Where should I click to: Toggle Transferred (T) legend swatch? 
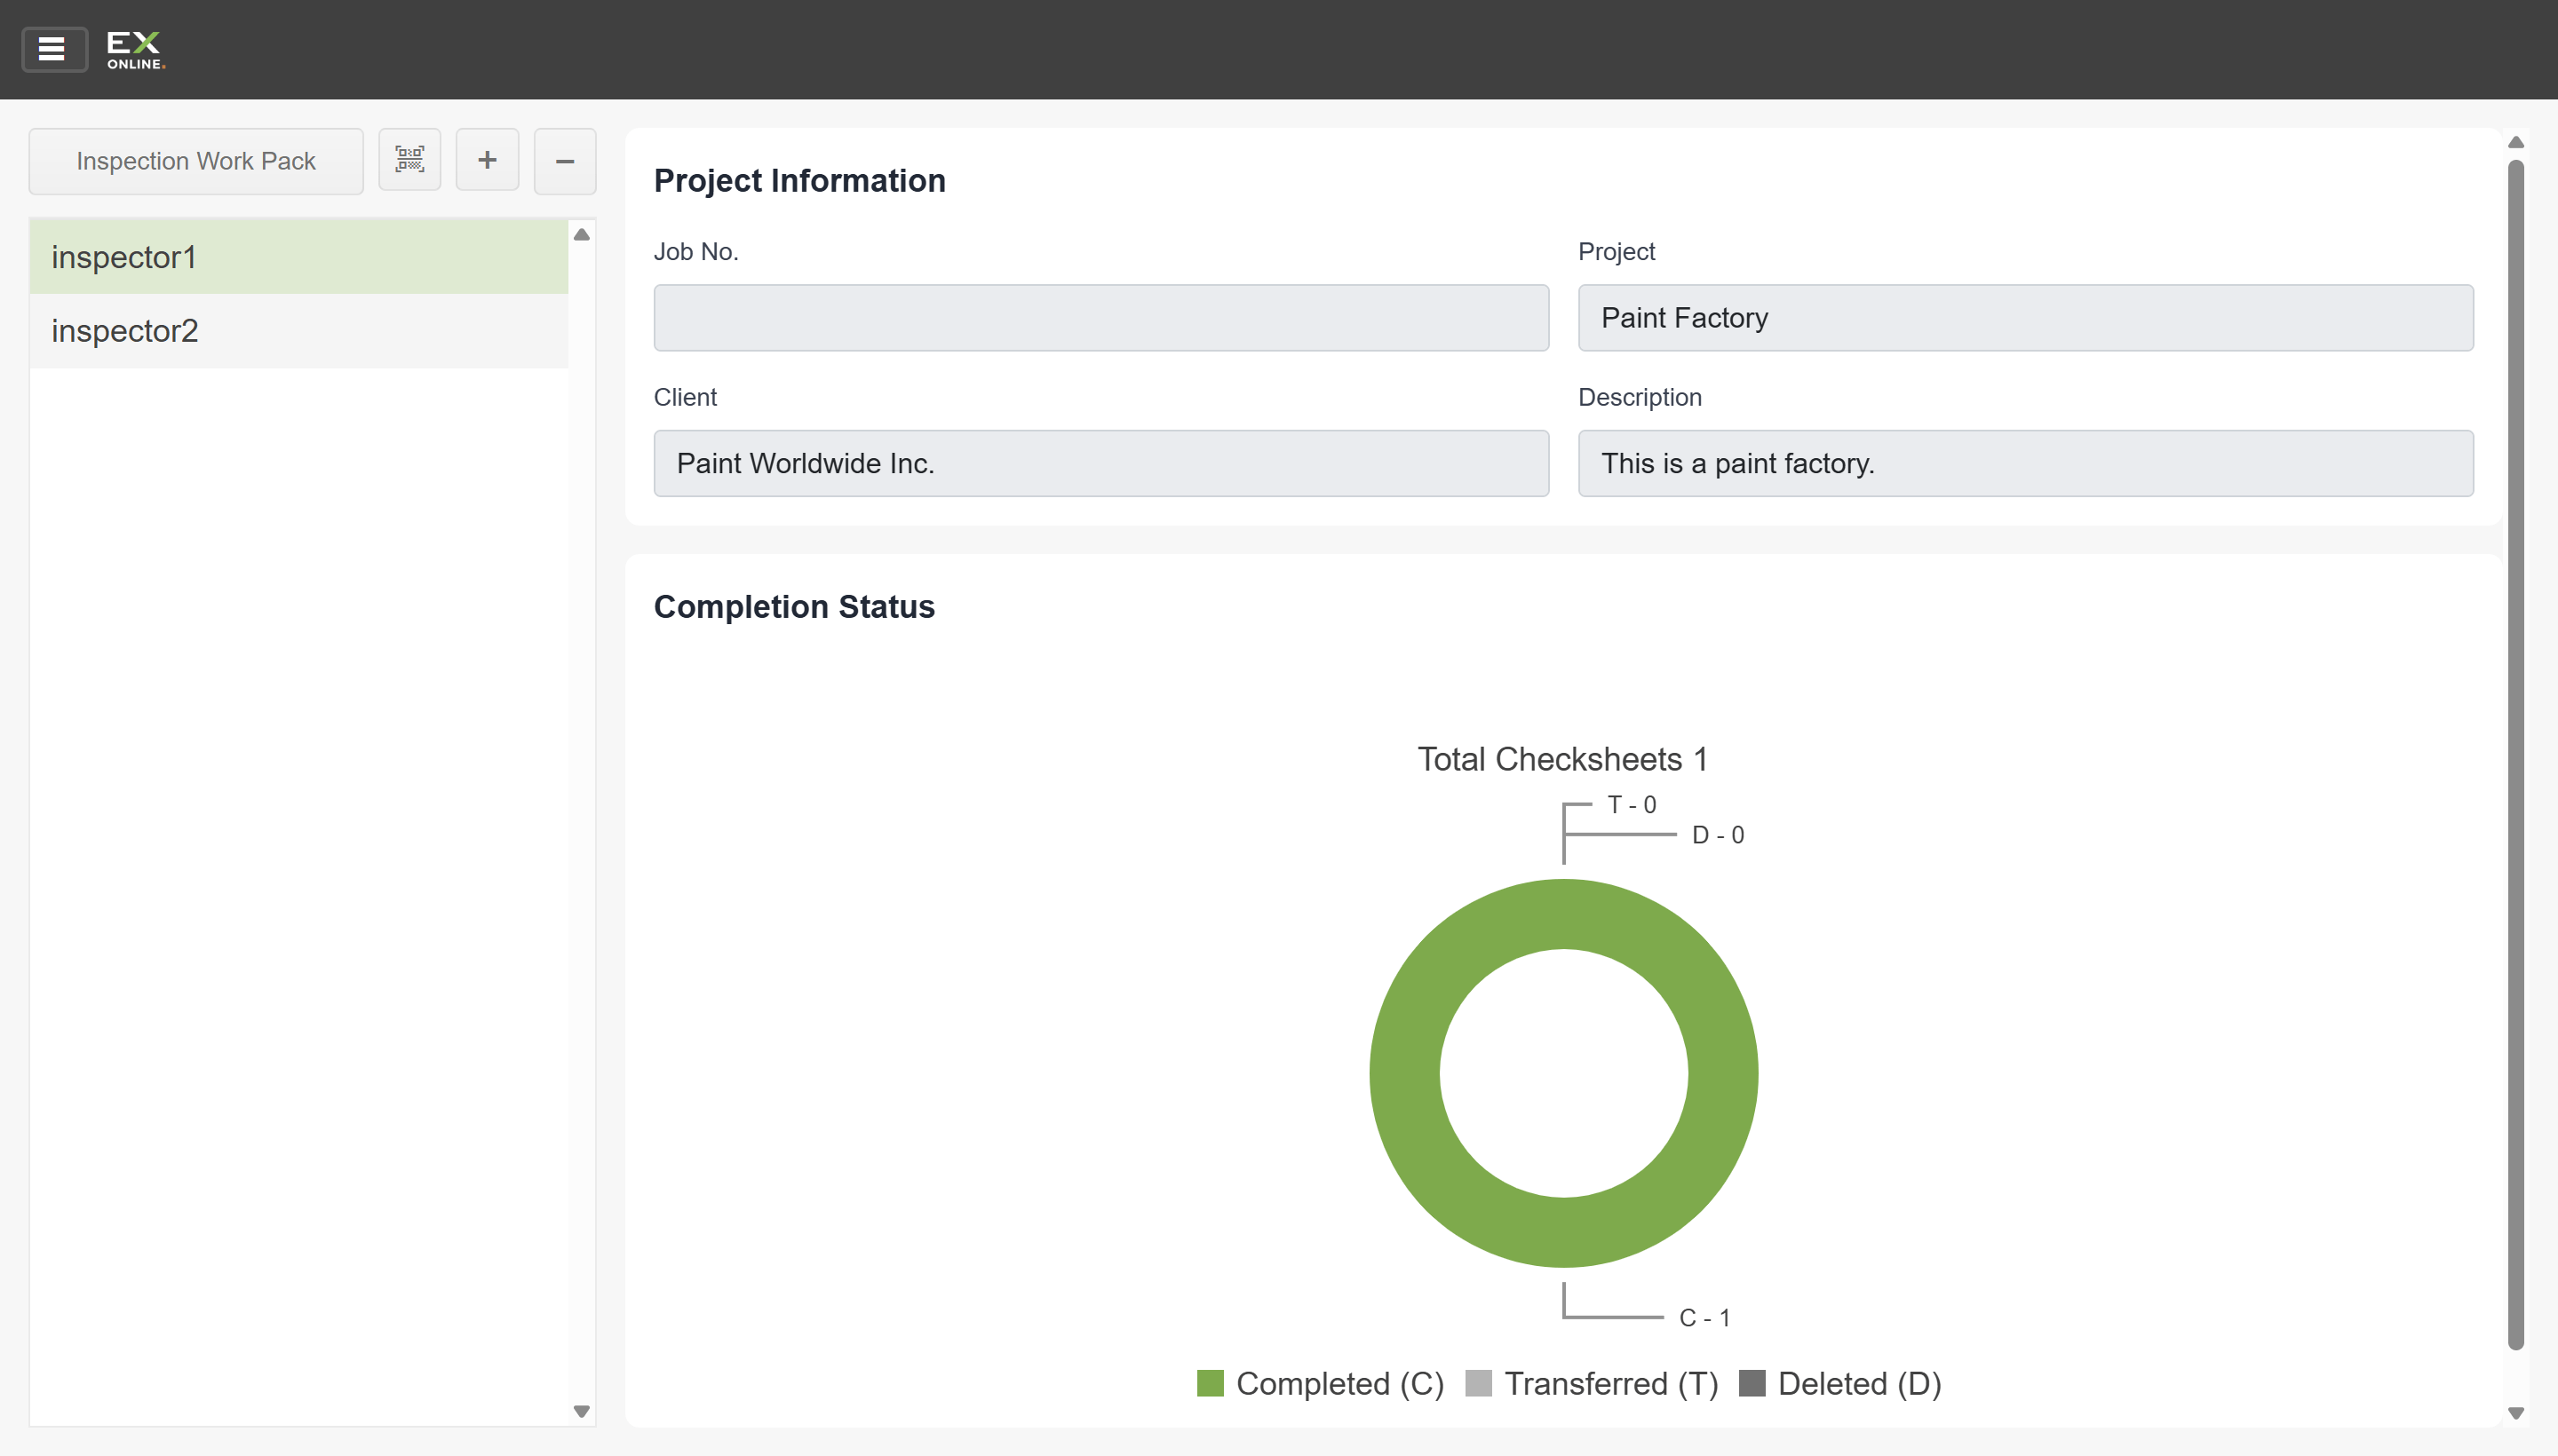1478,1384
